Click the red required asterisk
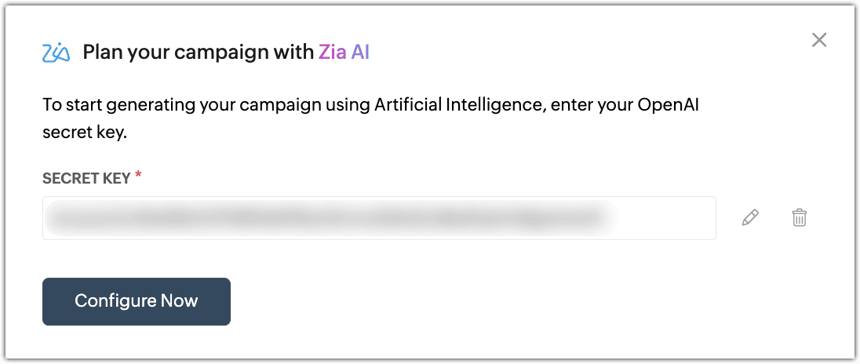Screen dimensions: 860x364 (x=139, y=176)
